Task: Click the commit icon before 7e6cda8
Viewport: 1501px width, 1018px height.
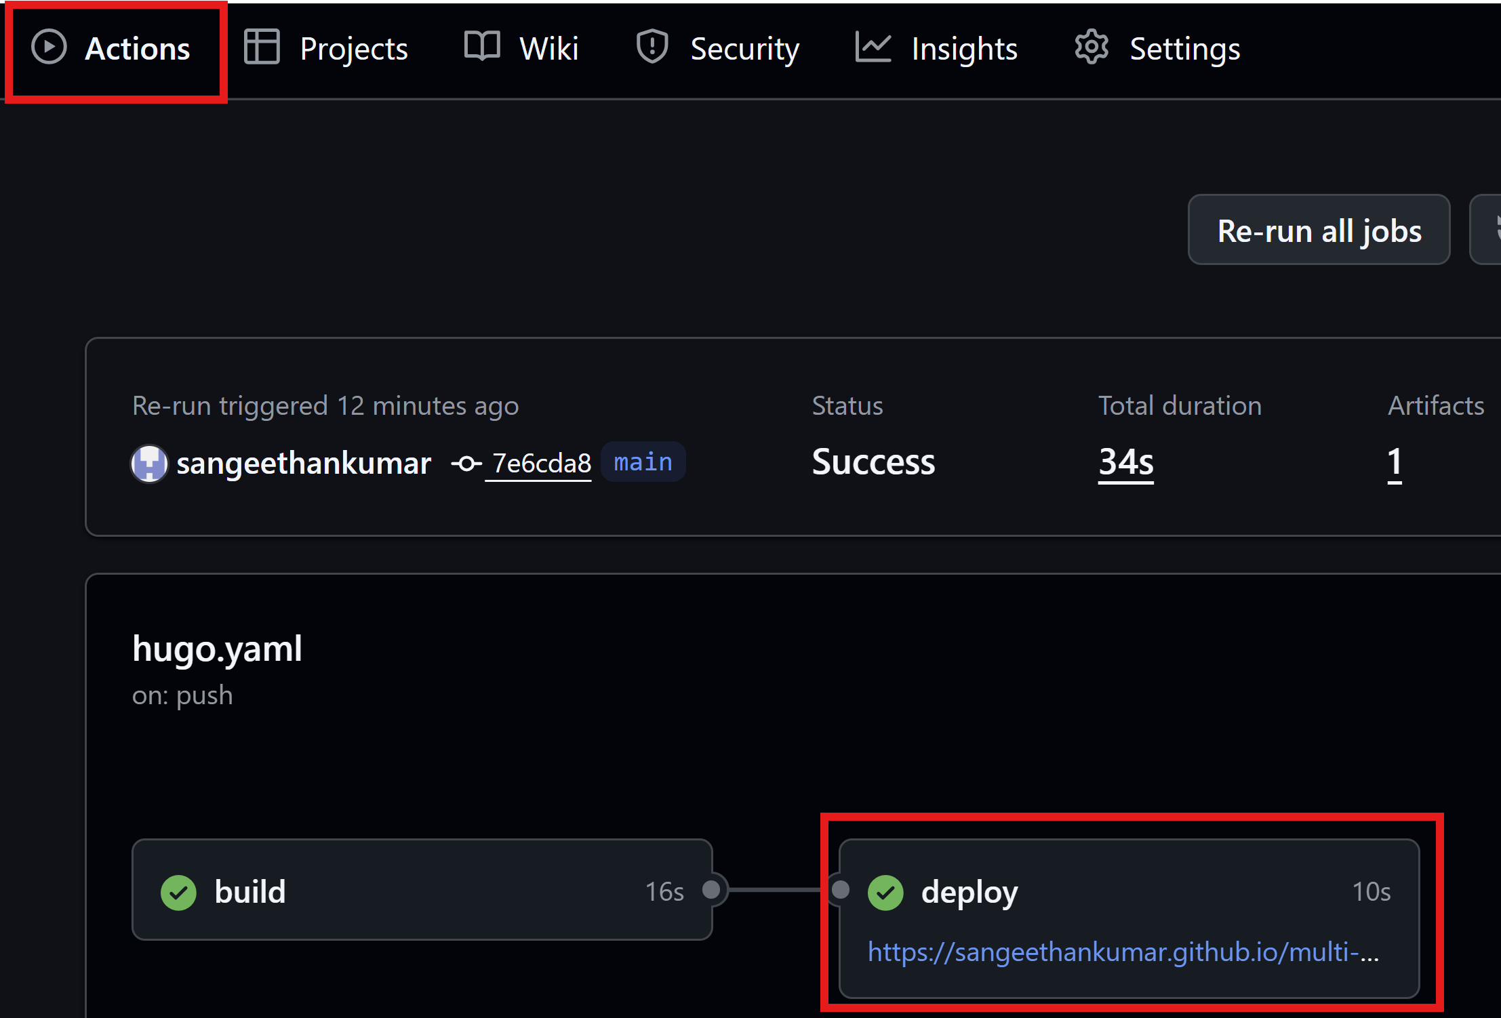Action: [x=466, y=464]
